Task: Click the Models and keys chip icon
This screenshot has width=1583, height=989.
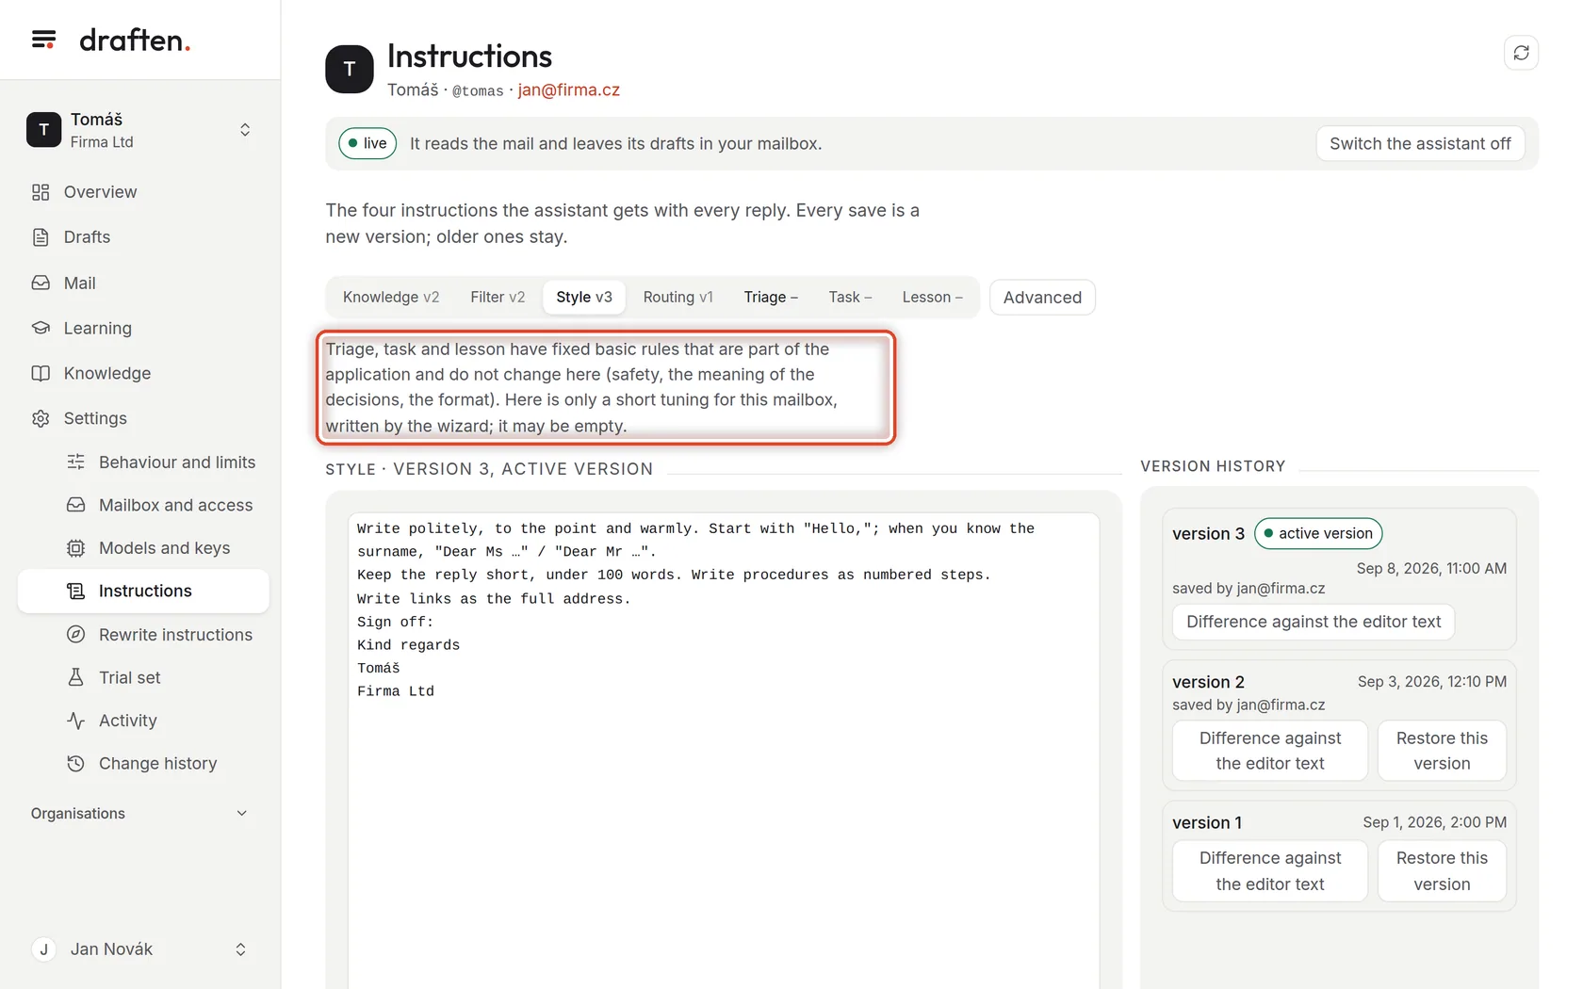Action: pyautogui.click(x=76, y=548)
